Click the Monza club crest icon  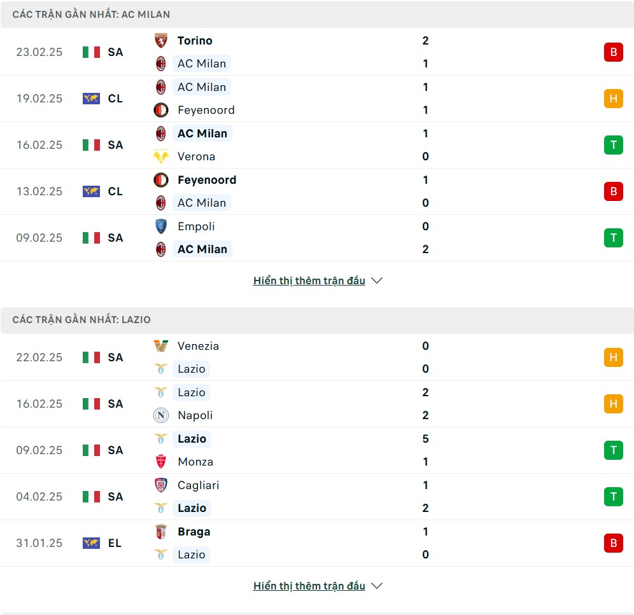click(x=161, y=462)
